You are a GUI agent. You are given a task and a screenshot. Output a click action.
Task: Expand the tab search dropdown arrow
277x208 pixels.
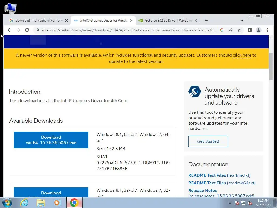(x=242, y=21)
